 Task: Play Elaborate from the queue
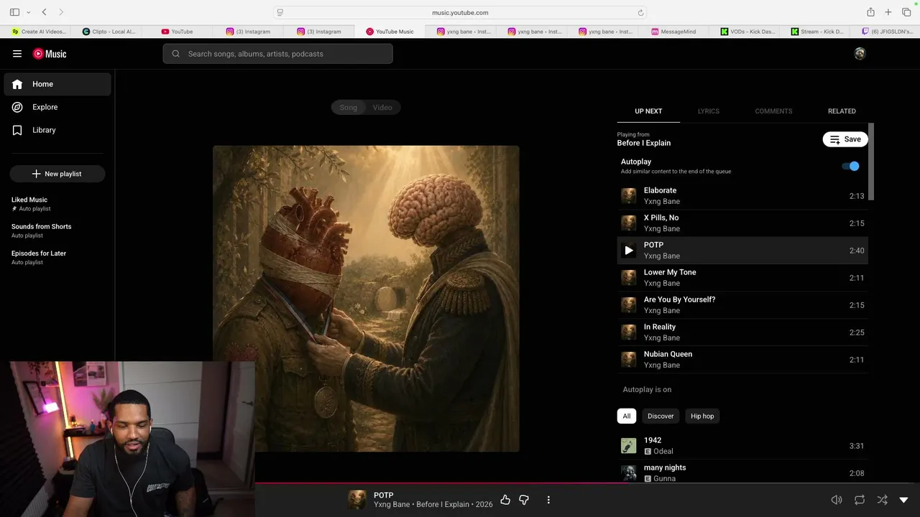[742, 196]
